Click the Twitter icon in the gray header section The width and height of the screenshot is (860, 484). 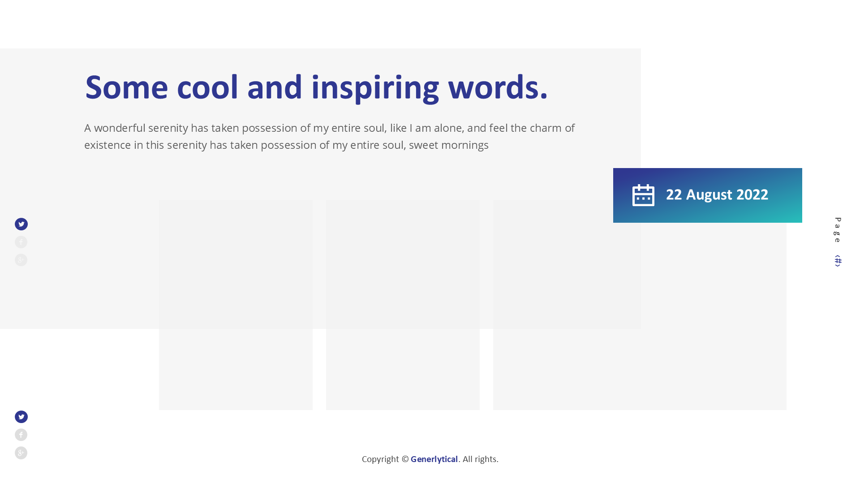21,224
